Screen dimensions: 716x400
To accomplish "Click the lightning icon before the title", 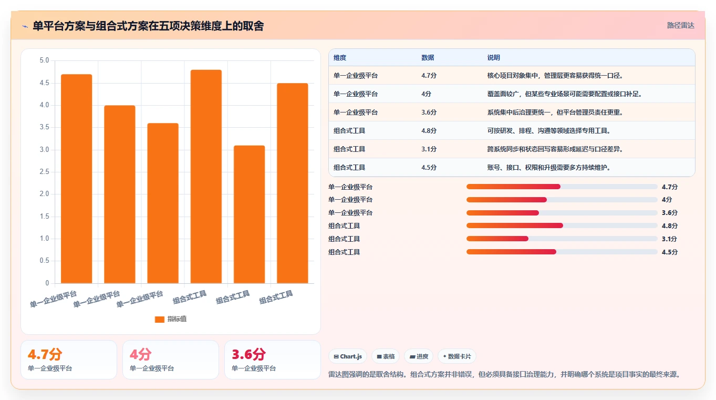I will click(x=25, y=26).
